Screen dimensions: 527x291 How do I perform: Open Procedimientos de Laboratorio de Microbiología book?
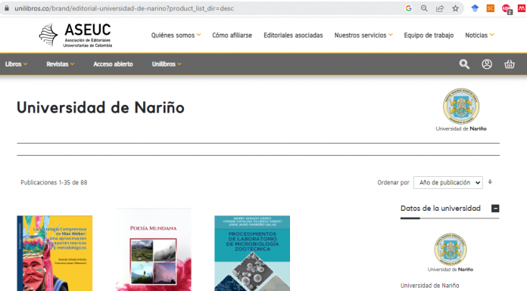pos(252,253)
